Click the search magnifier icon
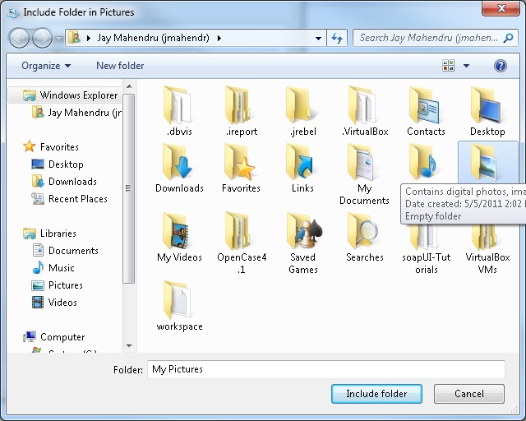The height and width of the screenshot is (421, 526). click(508, 38)
